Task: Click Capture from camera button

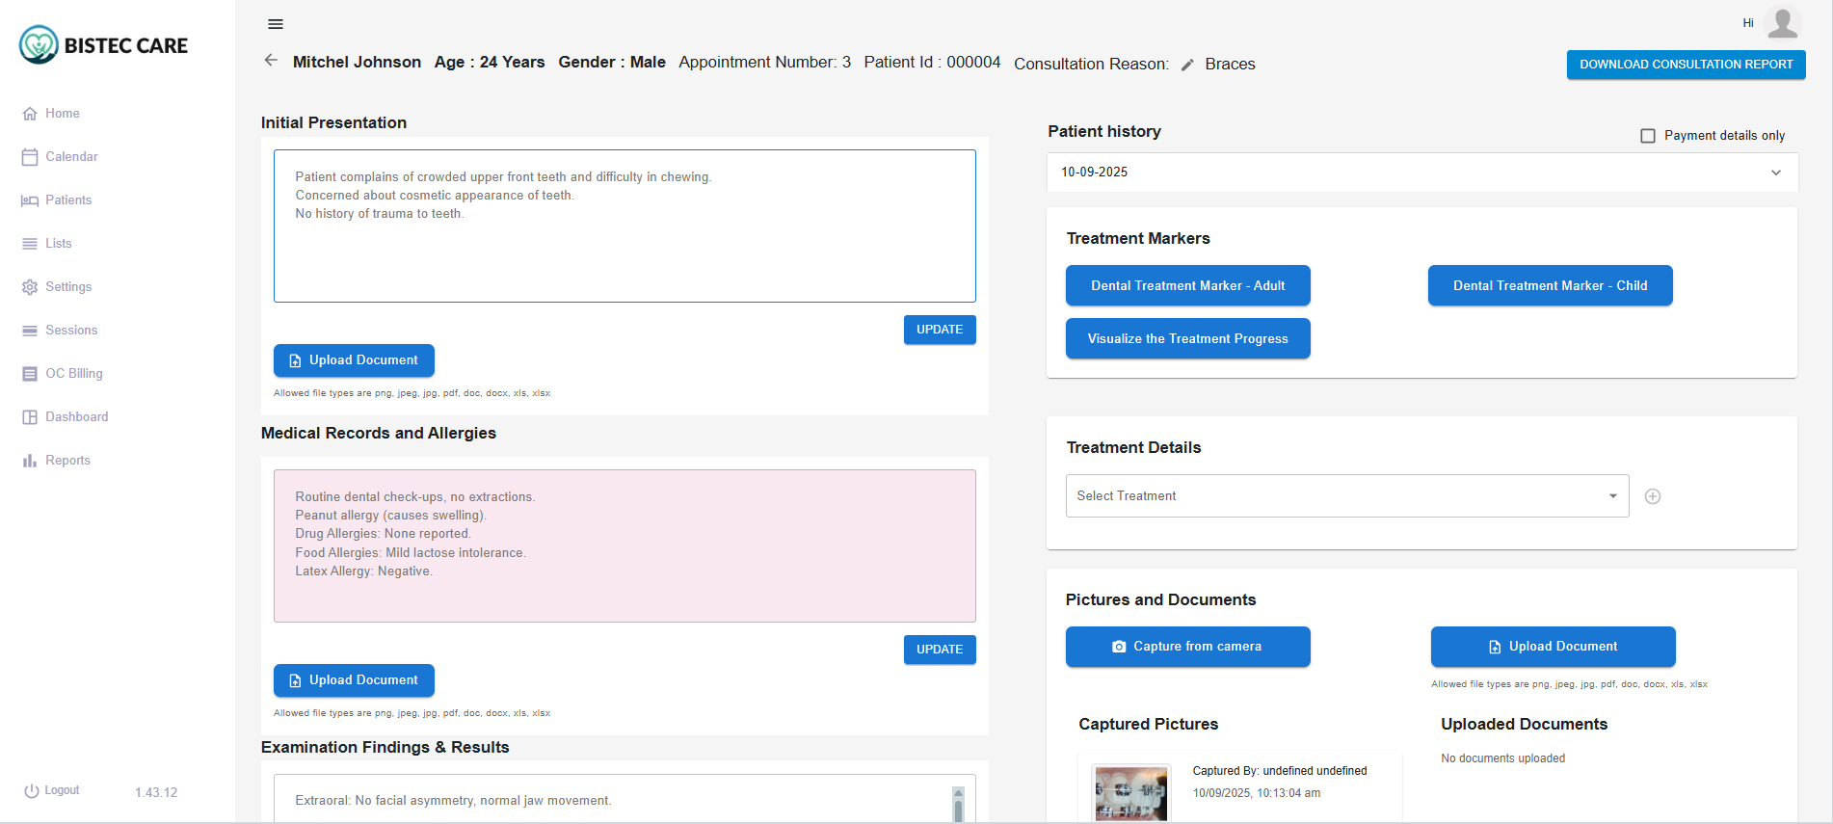Action: (1187, 647)
